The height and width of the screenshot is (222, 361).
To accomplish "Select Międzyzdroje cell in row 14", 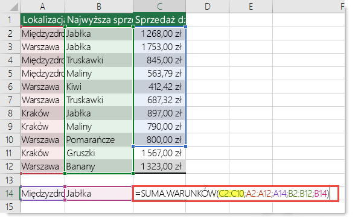I will (x=43, y=193).
